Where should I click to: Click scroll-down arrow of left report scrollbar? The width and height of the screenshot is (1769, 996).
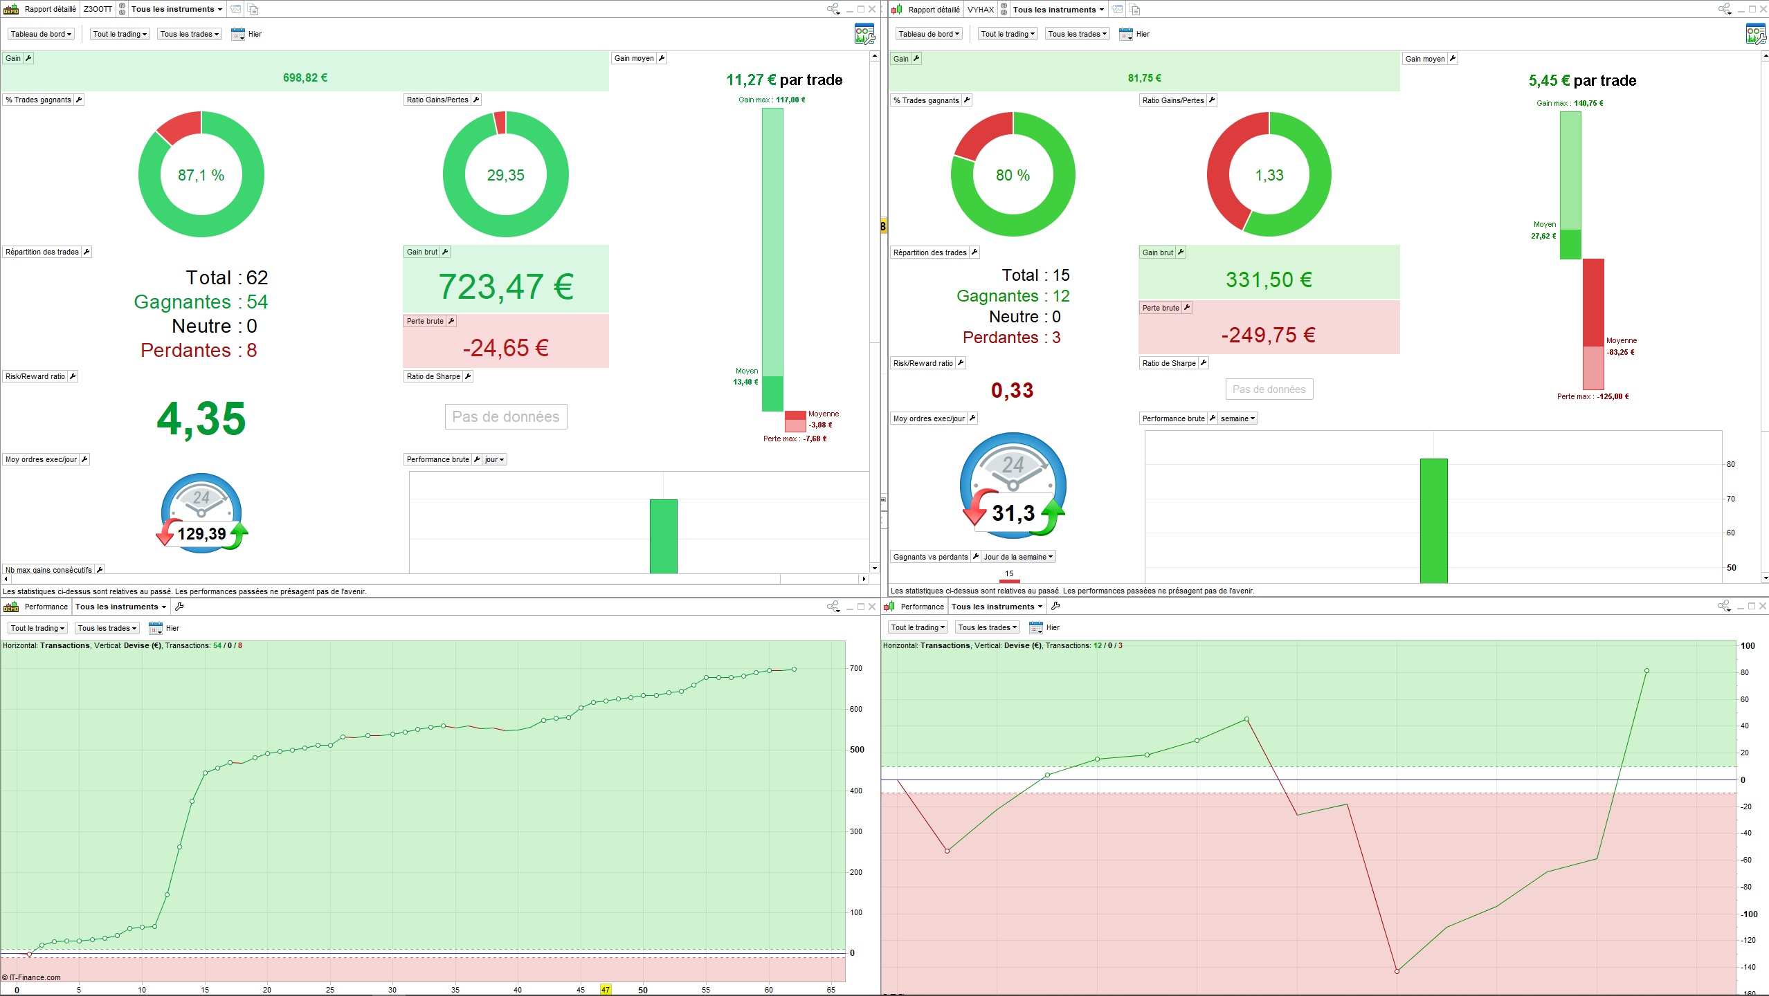(875, 568)
